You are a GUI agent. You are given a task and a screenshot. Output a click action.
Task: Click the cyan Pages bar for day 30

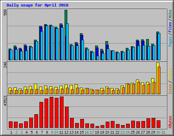(159, 47)
